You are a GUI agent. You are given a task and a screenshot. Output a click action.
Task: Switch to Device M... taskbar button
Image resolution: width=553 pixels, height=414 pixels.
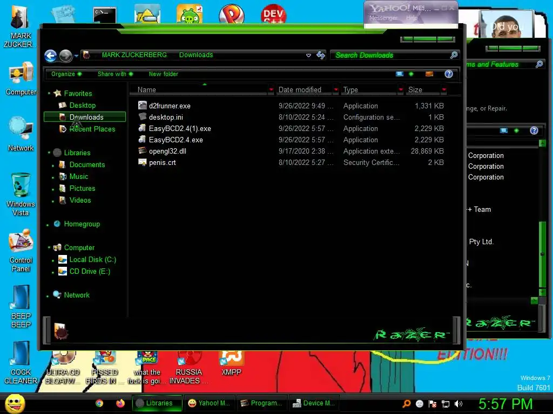(313, 403)
